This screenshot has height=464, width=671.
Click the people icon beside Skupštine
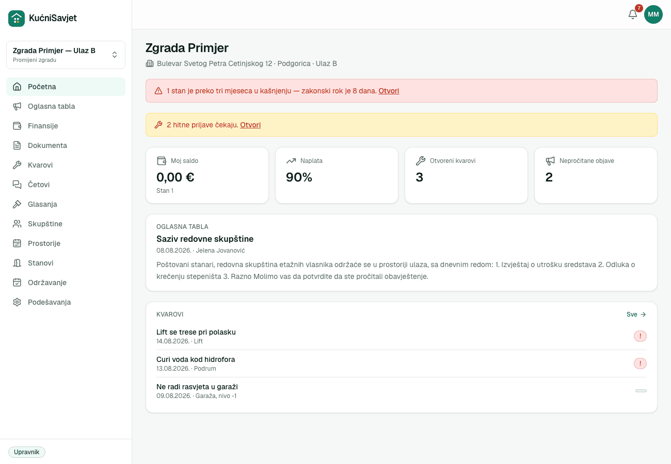(17, 224)
